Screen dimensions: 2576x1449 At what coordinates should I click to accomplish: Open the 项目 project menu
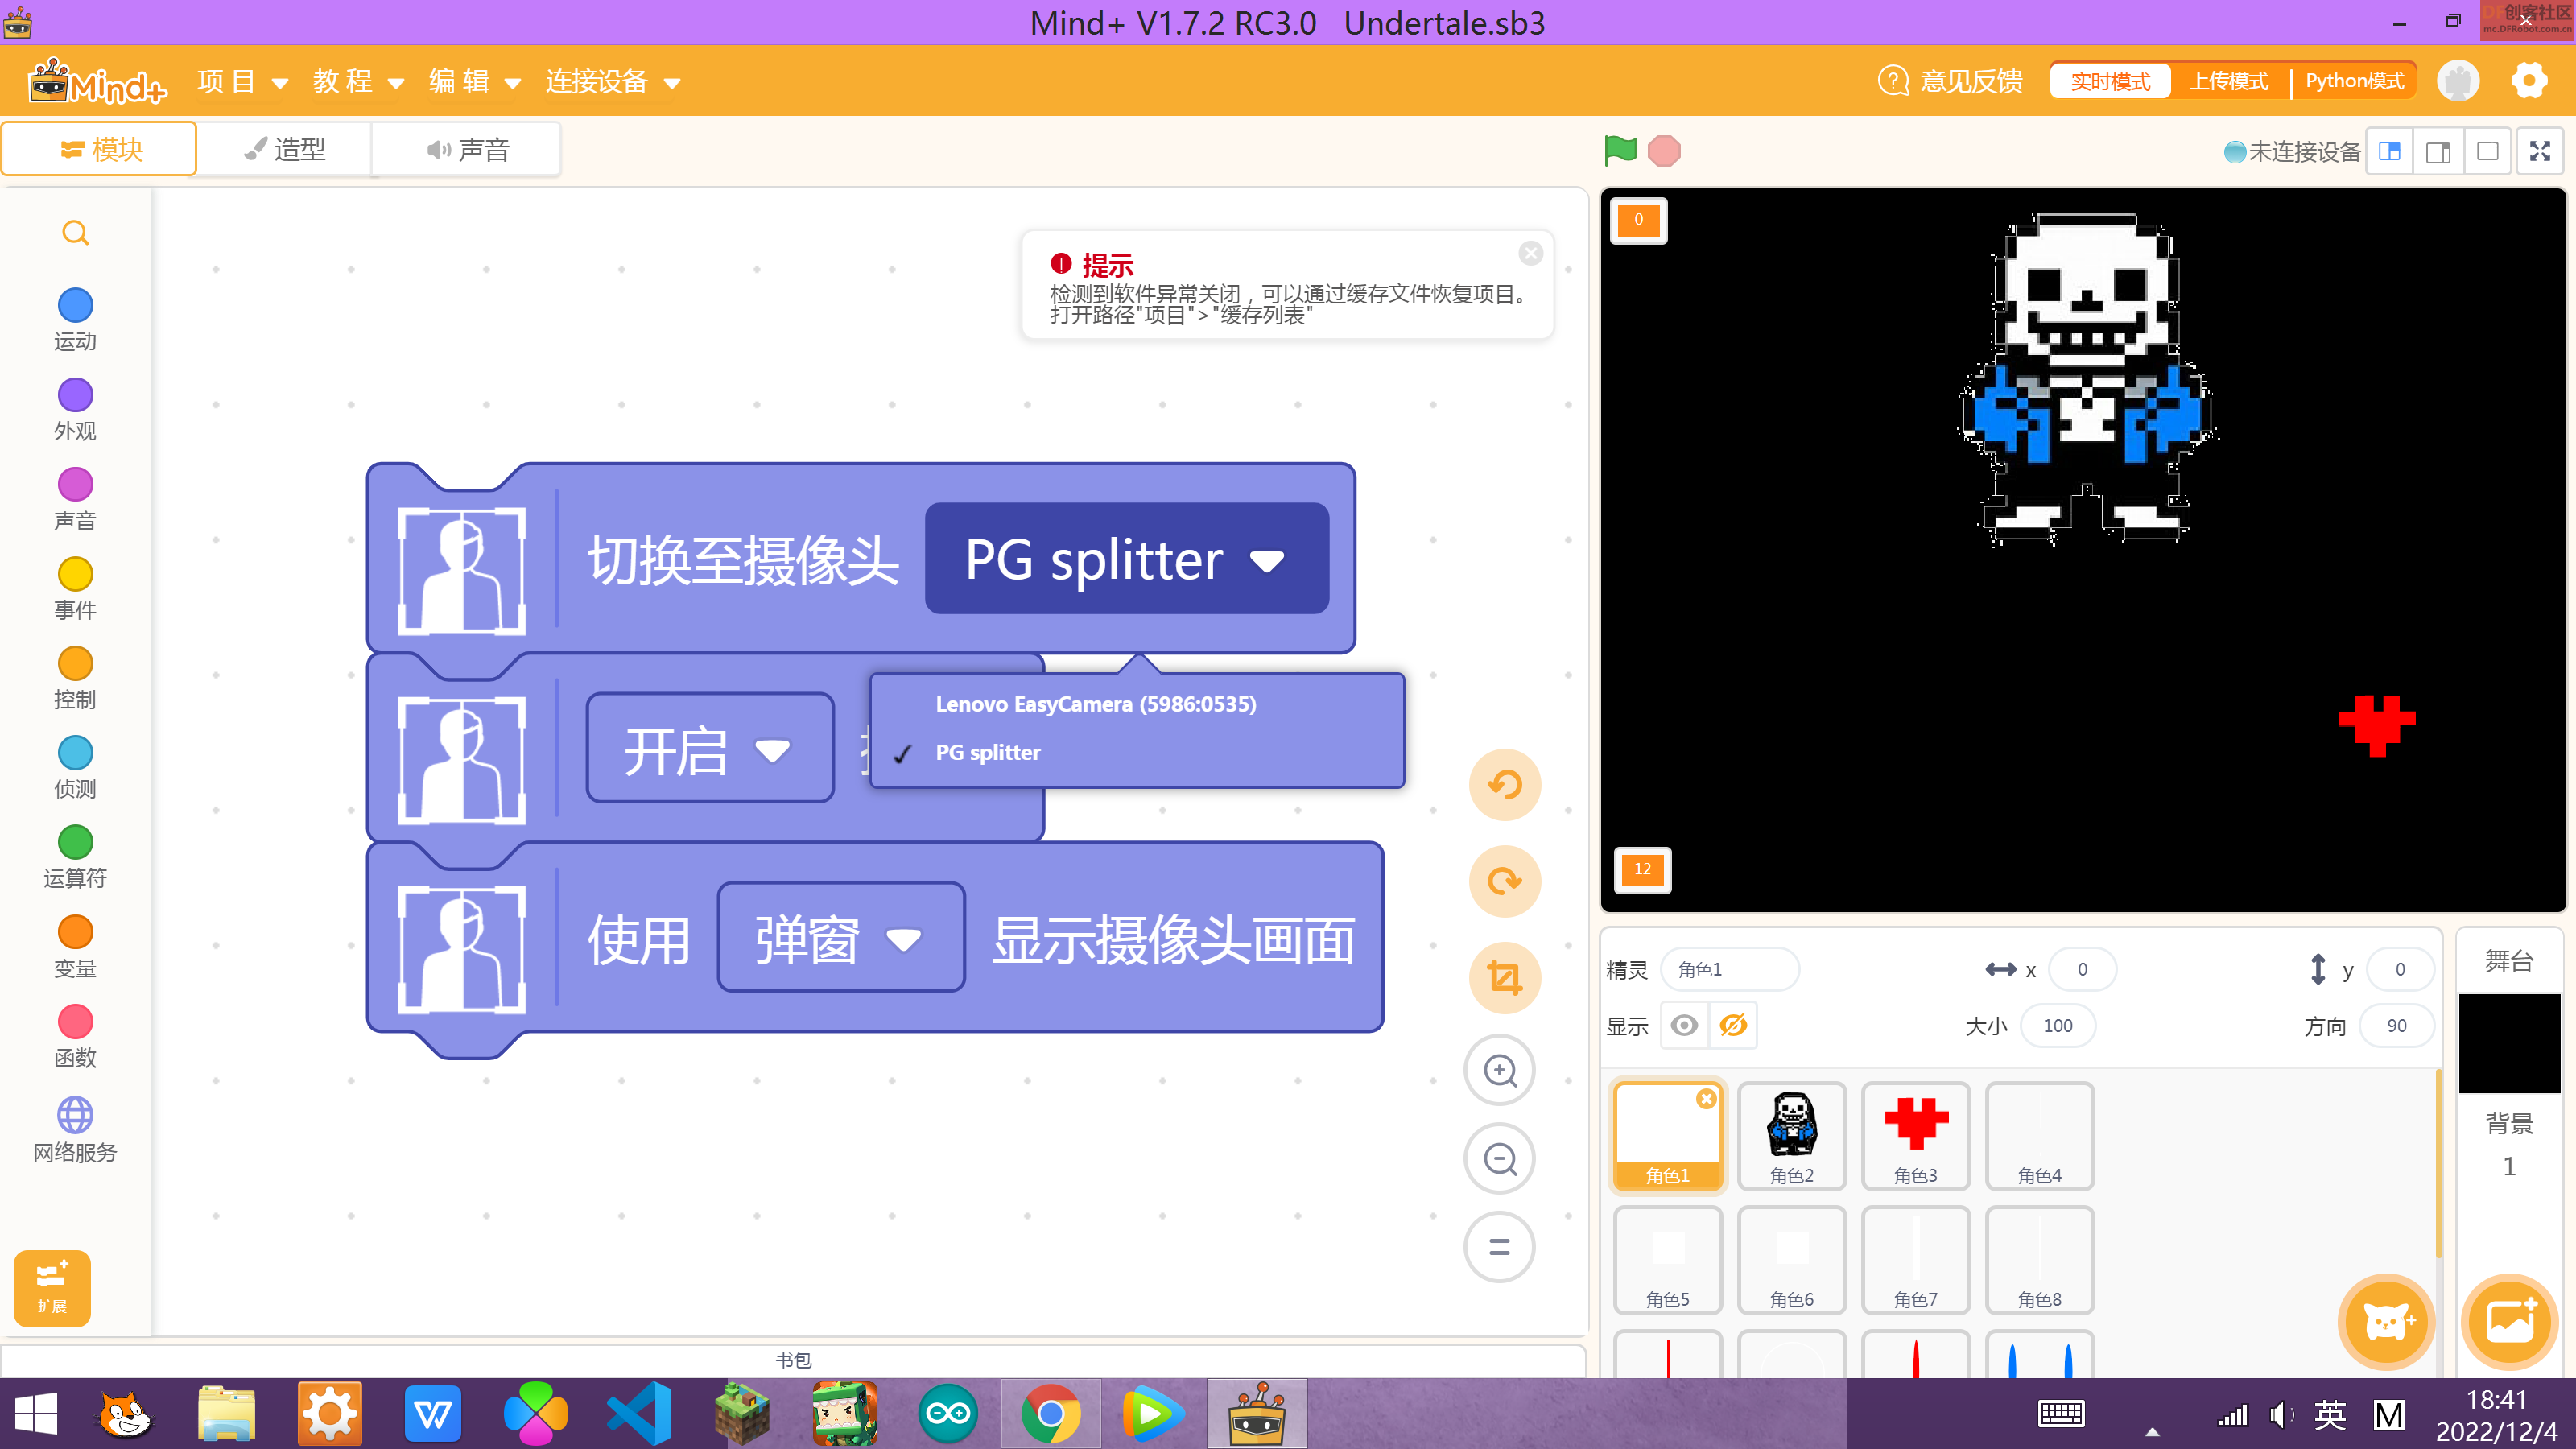(x=243, y=81)
